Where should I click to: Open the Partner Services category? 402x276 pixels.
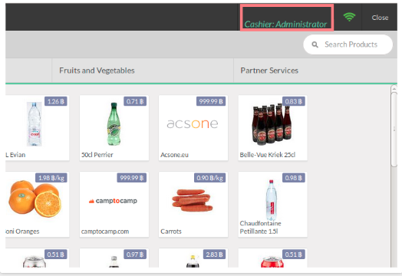coord(269,71)
